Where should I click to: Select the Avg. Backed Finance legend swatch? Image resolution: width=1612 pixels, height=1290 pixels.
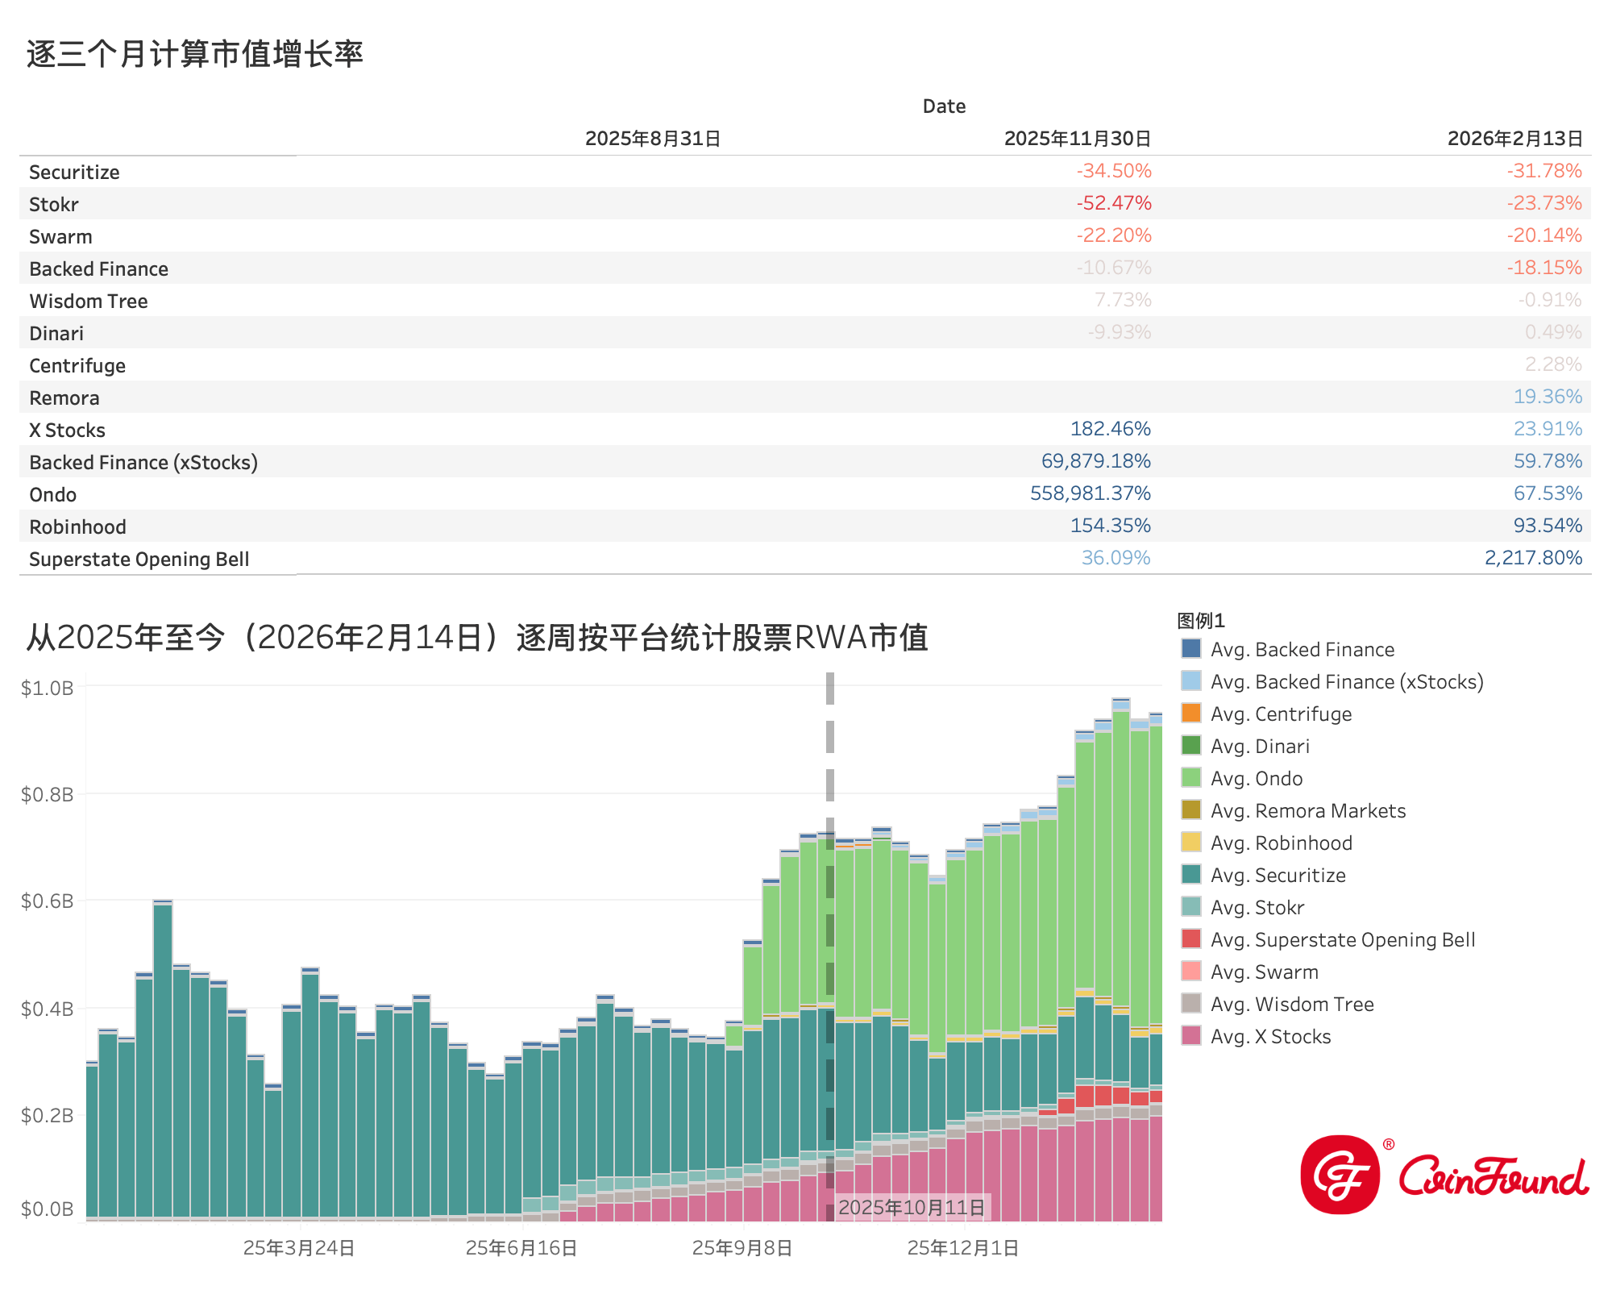[x=1191, y=649]
